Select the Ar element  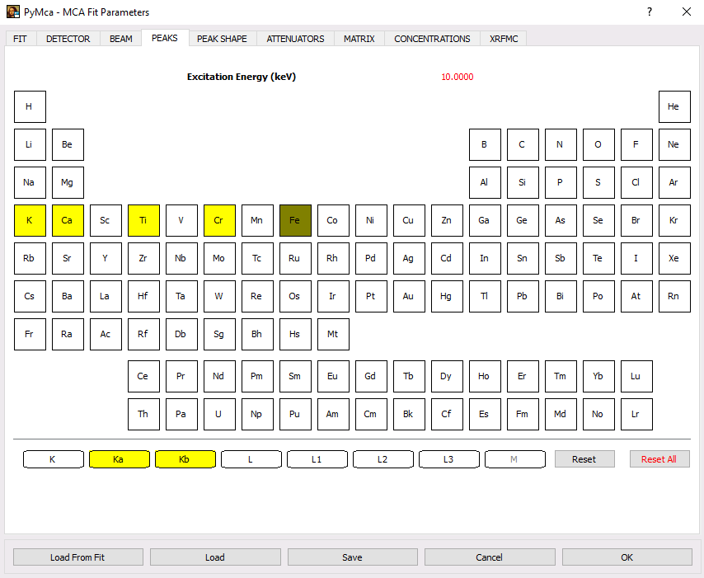(674, 183)
